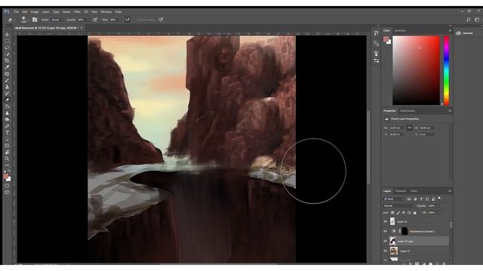Switch to the Adjustments tab
The height and width of the screenshot is (271, 483).
point(408,111)
